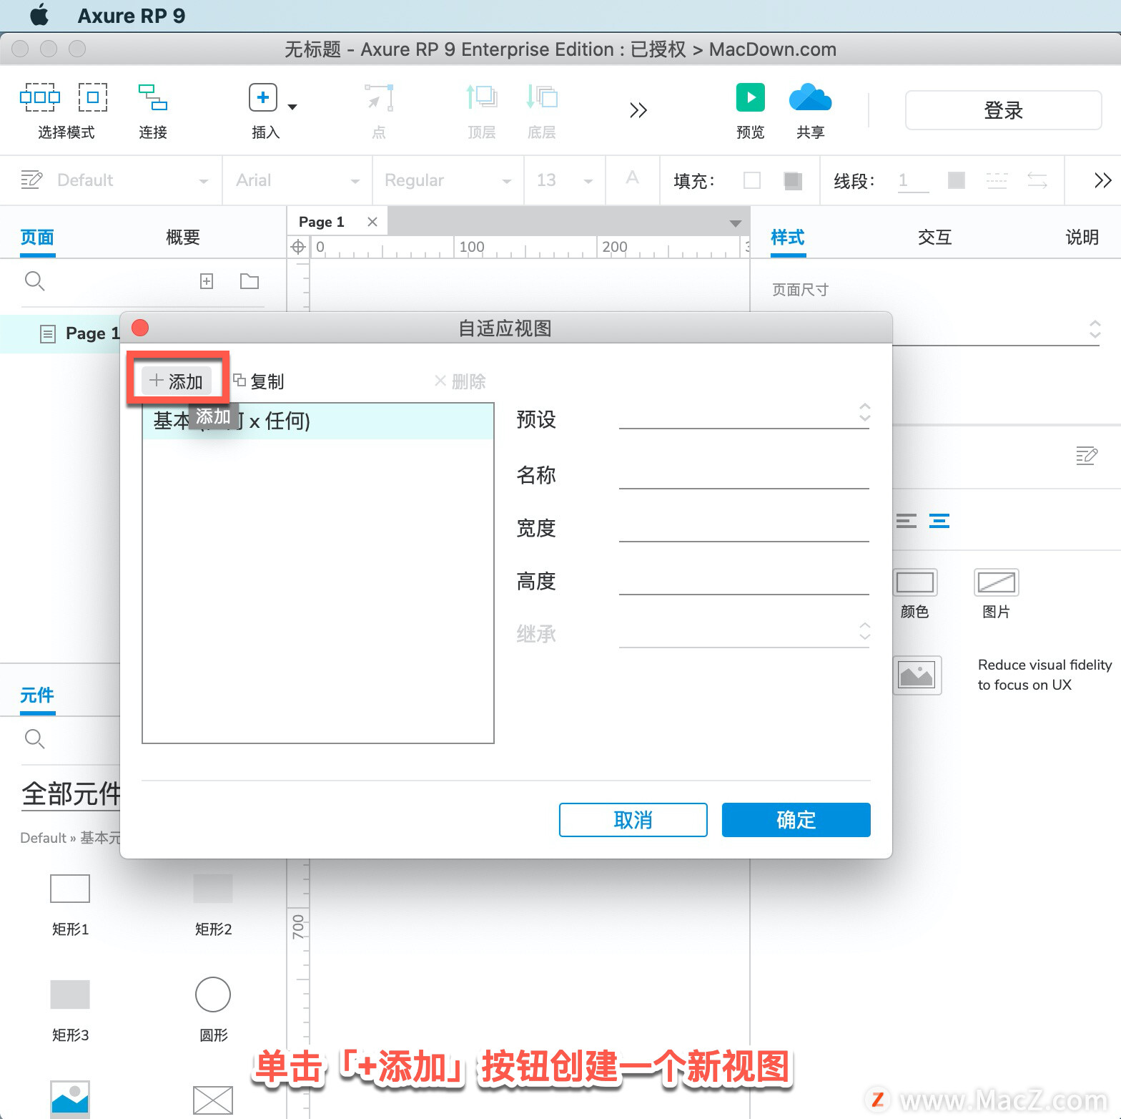
Task: Select the contained selection mode icon
Action: [x=93, y=97]
